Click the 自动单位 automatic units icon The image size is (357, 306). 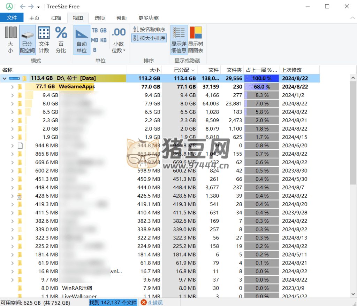point(82,40)
